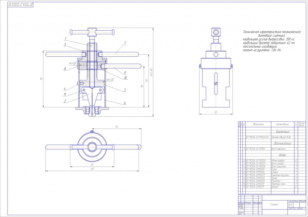
Task: Click the rotated drawing code stamp in the top-left corner
Action: (20, 5)
